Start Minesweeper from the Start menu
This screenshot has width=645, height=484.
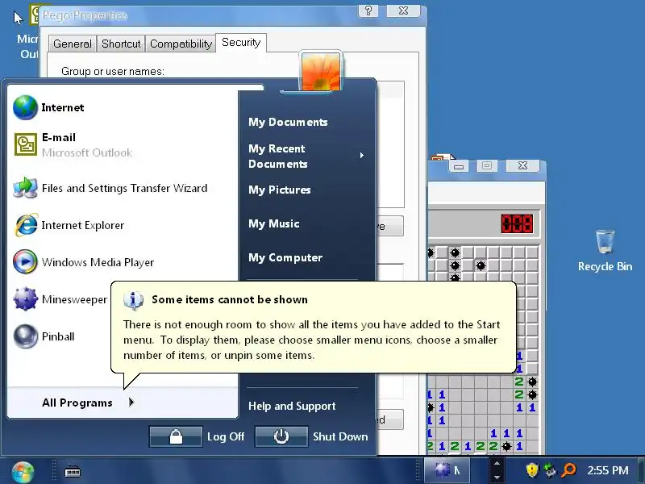pyautogui.click(x=60, y=299)
